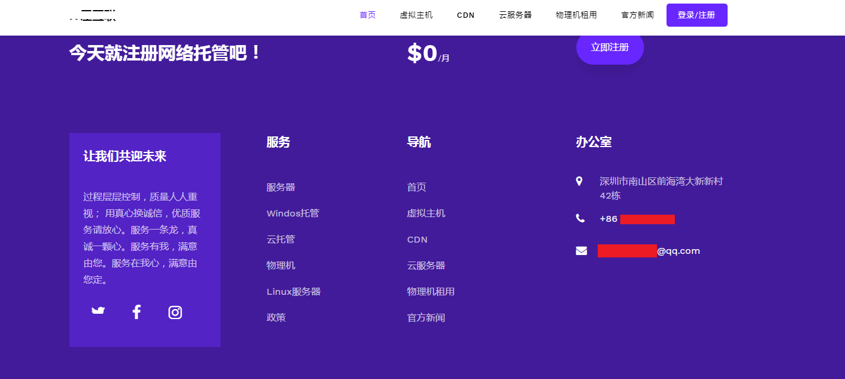Screen dimensions: 845x379
Task: Click the +86 phone number
Action: tap(637, 219)
